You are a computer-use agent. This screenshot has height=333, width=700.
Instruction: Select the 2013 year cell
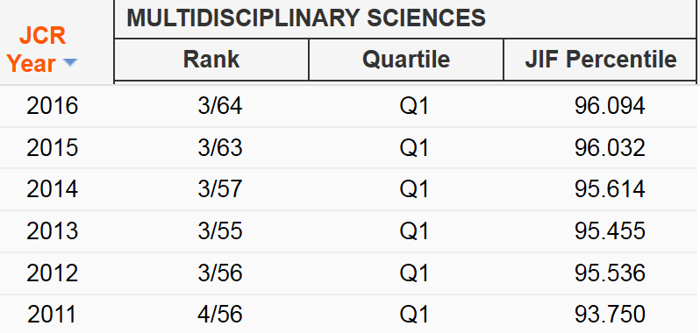(53, 231)
